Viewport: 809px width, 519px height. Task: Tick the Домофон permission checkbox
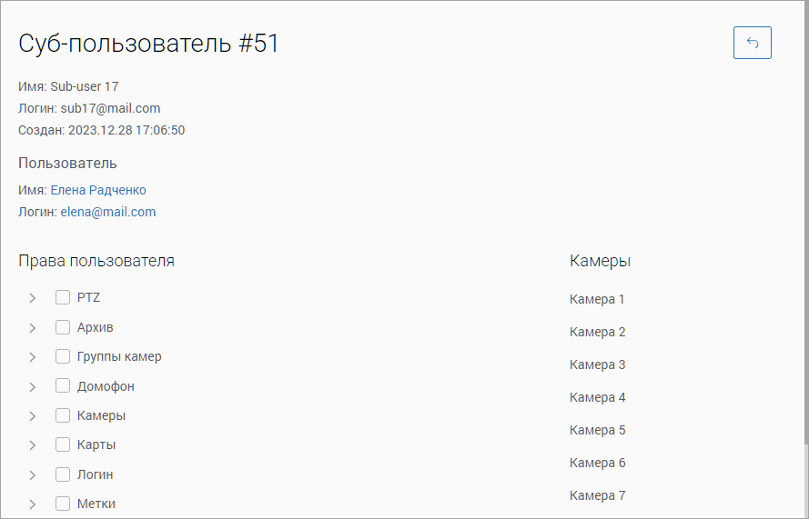tap(63, 386)
